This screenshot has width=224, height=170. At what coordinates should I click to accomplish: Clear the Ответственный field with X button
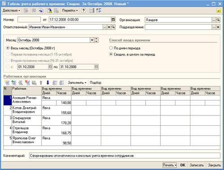[x=109, y=27]
